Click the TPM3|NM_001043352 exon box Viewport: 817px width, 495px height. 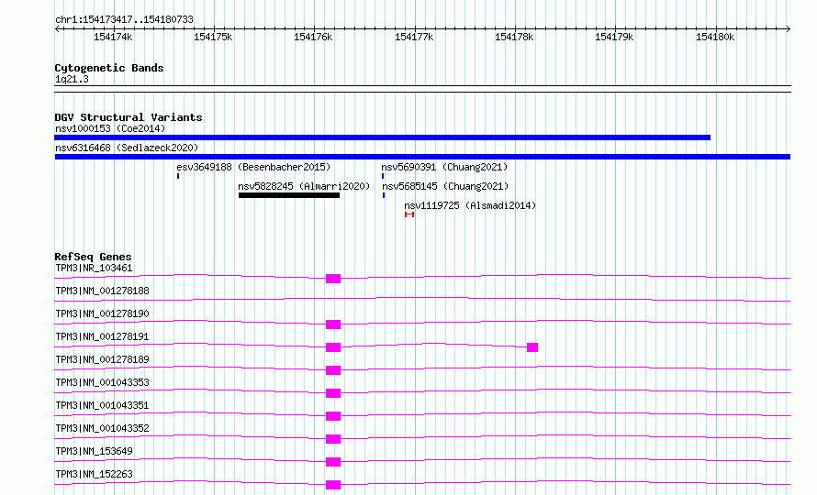tap(333, 439)
